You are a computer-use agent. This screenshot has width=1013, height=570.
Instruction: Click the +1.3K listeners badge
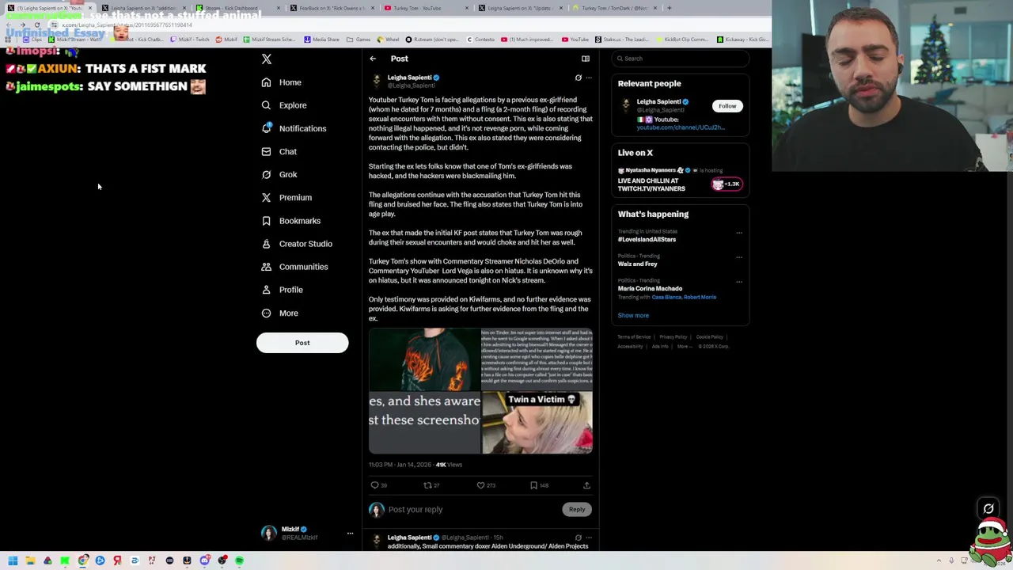[x=727, y=184]
